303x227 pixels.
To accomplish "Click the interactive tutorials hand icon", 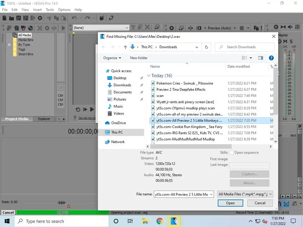I will (x=102, y=18).
